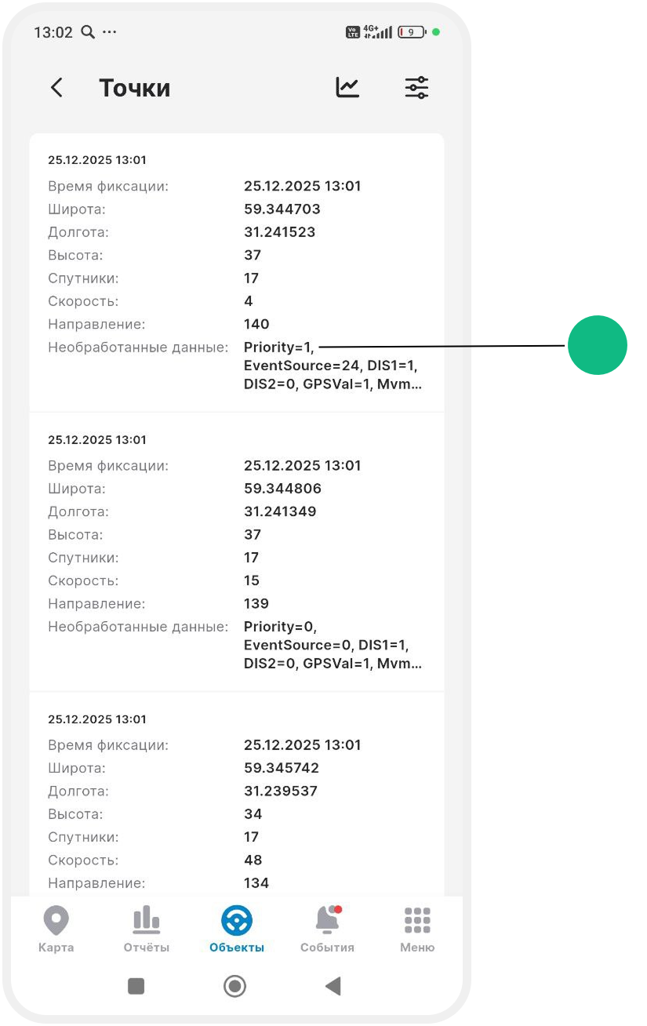
Task: Go back using the arrow near Точки title
Action: click(56, 88)
